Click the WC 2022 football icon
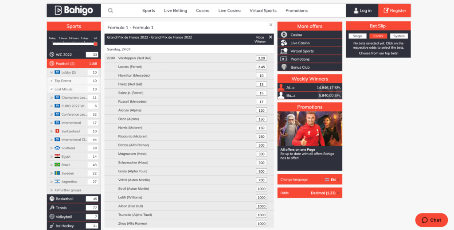454x230 pixels. [52, 55]
